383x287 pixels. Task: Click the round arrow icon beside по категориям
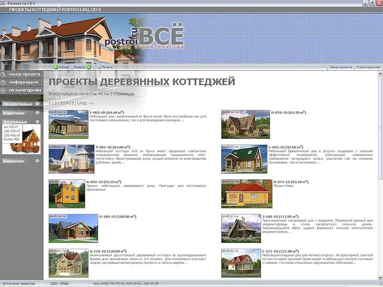[3, 90]
